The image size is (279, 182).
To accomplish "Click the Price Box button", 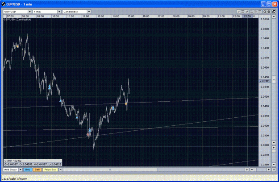I will point(50,170).
